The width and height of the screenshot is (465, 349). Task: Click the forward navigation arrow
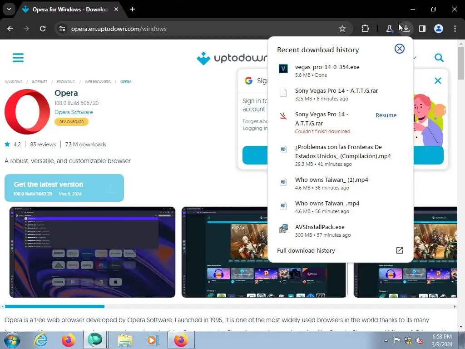point(26,29)
